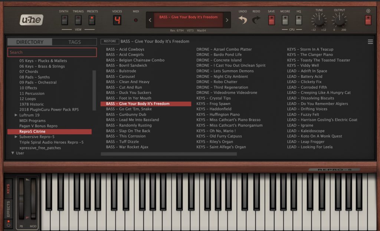The height and width of the screenshot is (231, 380).
Task: Load preset DRONE - Azrael Combo Platter
Action: coord(224,49)
